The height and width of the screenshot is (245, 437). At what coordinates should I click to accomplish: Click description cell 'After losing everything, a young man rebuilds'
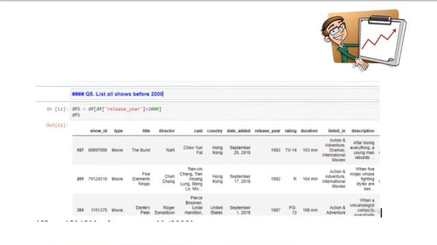pyautogui.click(x=363, y=150)
